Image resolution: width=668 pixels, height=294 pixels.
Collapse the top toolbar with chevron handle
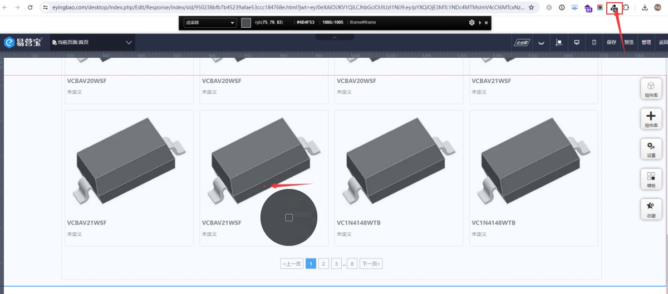335,37
